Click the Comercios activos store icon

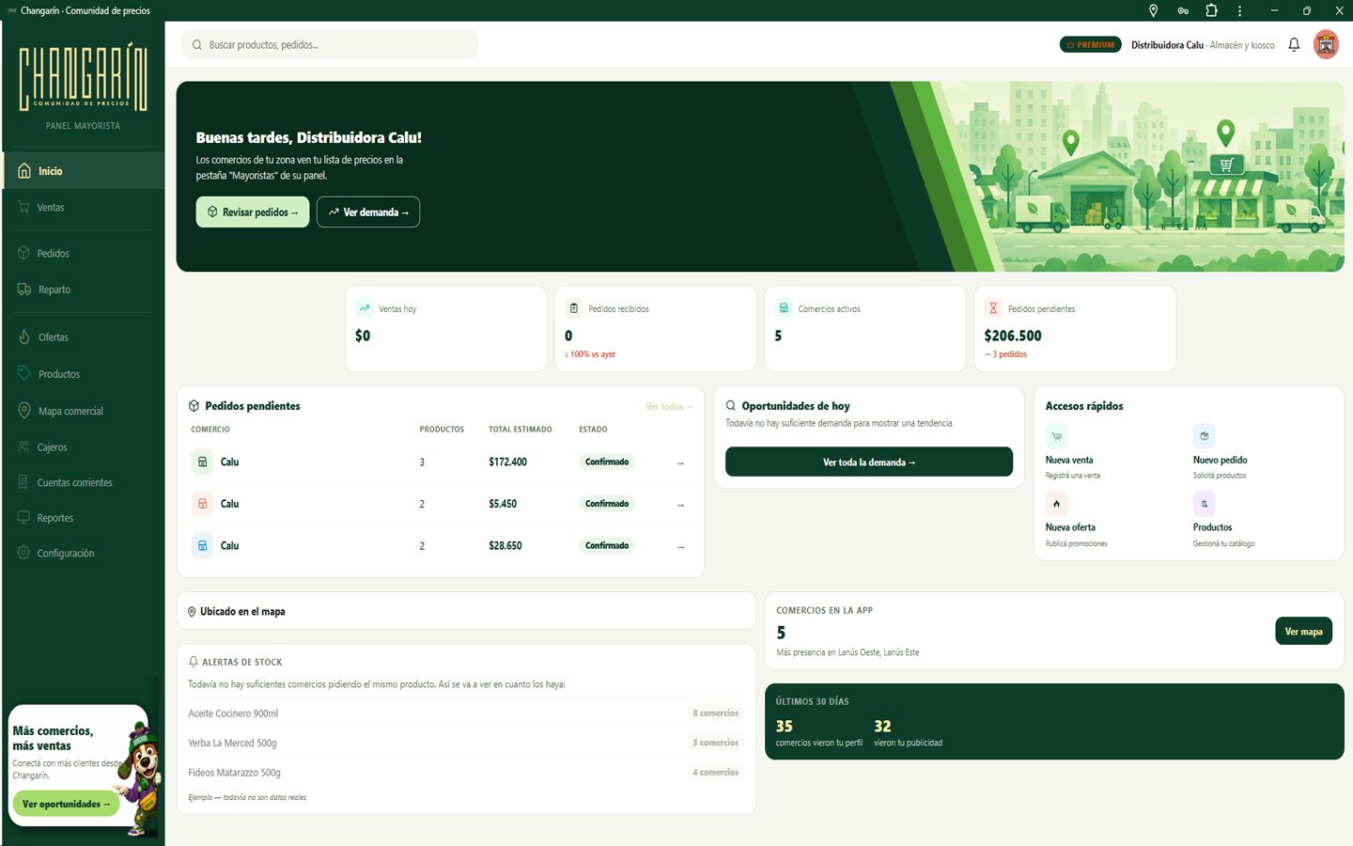click(x=784, y=308)
